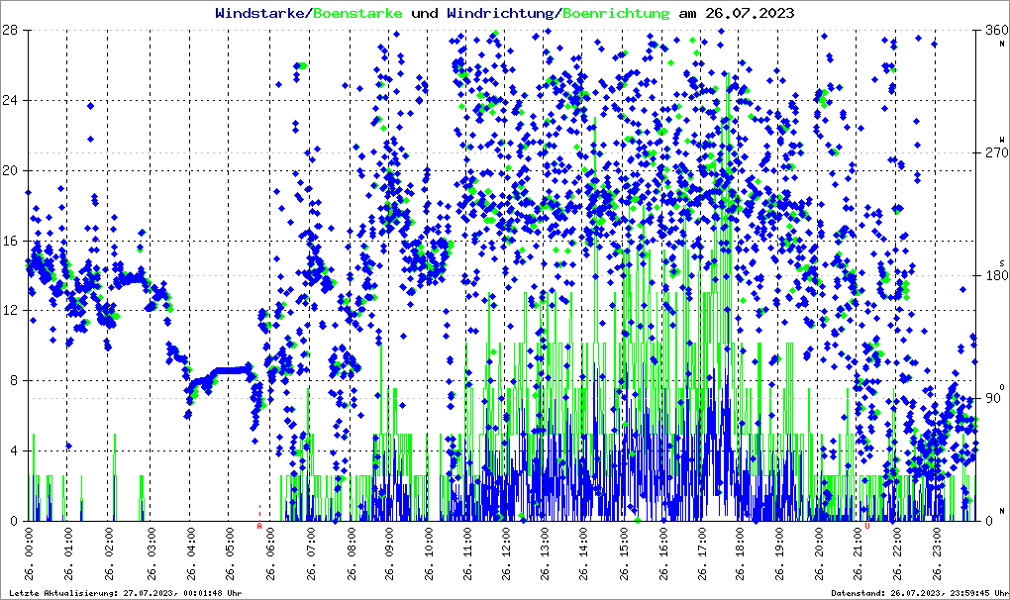The height and width of the screenshot is (600, 1010).
Task: Select the red sunset marker "U"
Action: (x=867, y=525)
